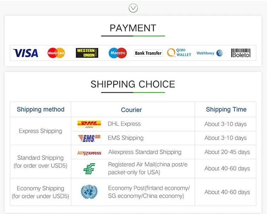The image size is (268, 214).
Task: Choose the Maestro payment icon
Action: [x=117, y=53]
